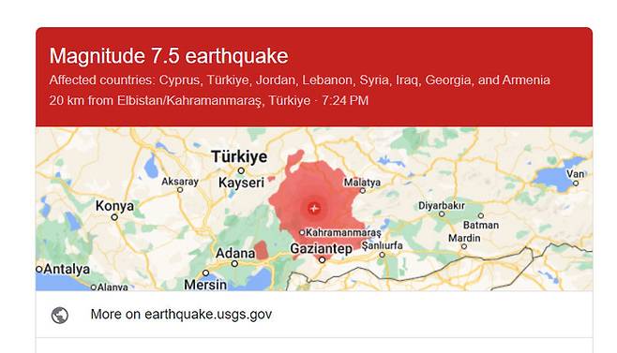Click the Magnitude 7.5 earthquake heading
617x353 pixels.
pyautogui.click(x=169, y=56)
